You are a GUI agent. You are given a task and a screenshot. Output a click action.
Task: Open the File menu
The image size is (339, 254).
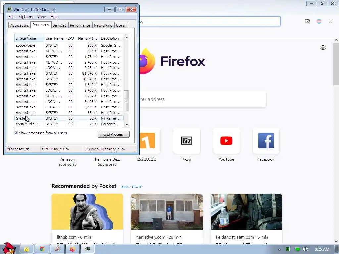(x=11, y=17)
